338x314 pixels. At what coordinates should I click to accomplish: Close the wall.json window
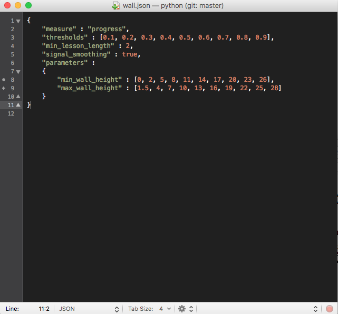click(x=7, y=5)
